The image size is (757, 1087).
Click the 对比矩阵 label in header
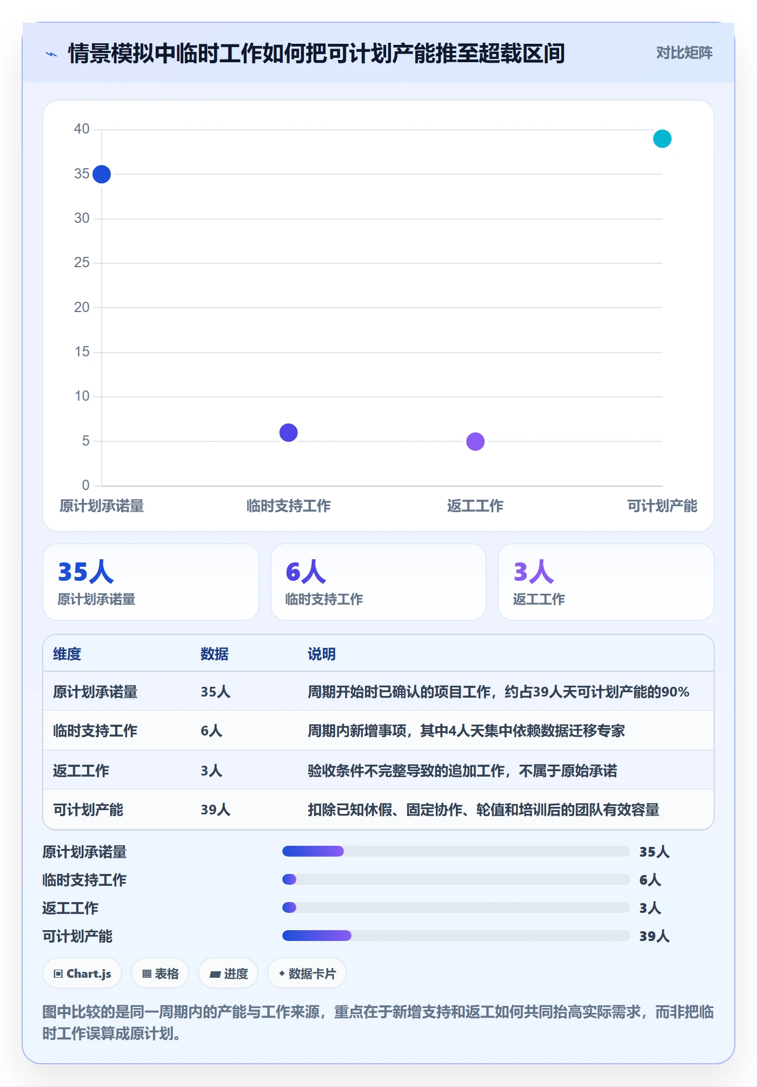click(x=684, y=53)
